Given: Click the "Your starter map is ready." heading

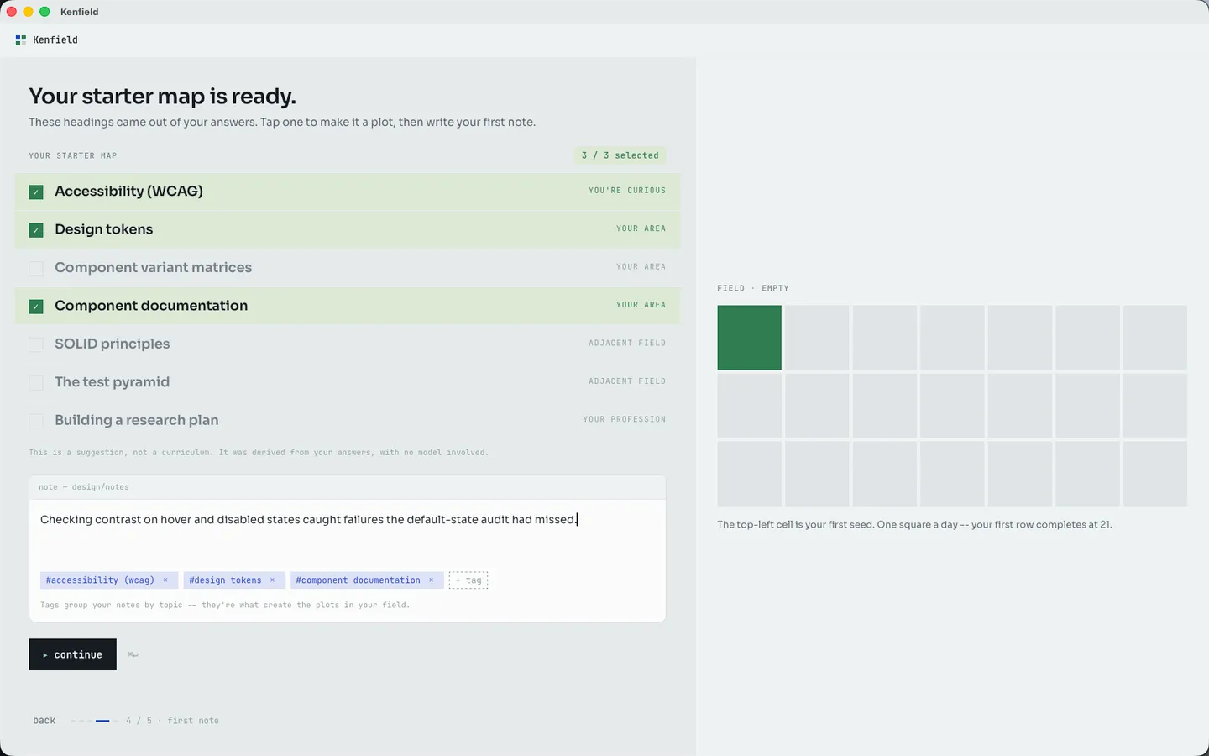Looking at the screenshot, I should click(162, 97).
